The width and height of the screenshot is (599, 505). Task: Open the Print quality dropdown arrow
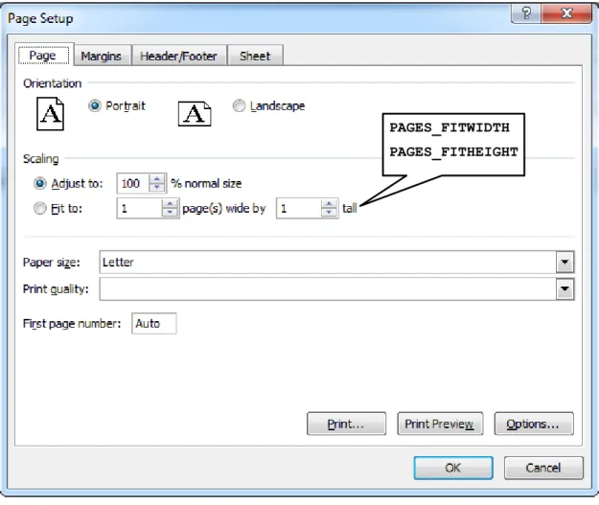click(564, 288)
